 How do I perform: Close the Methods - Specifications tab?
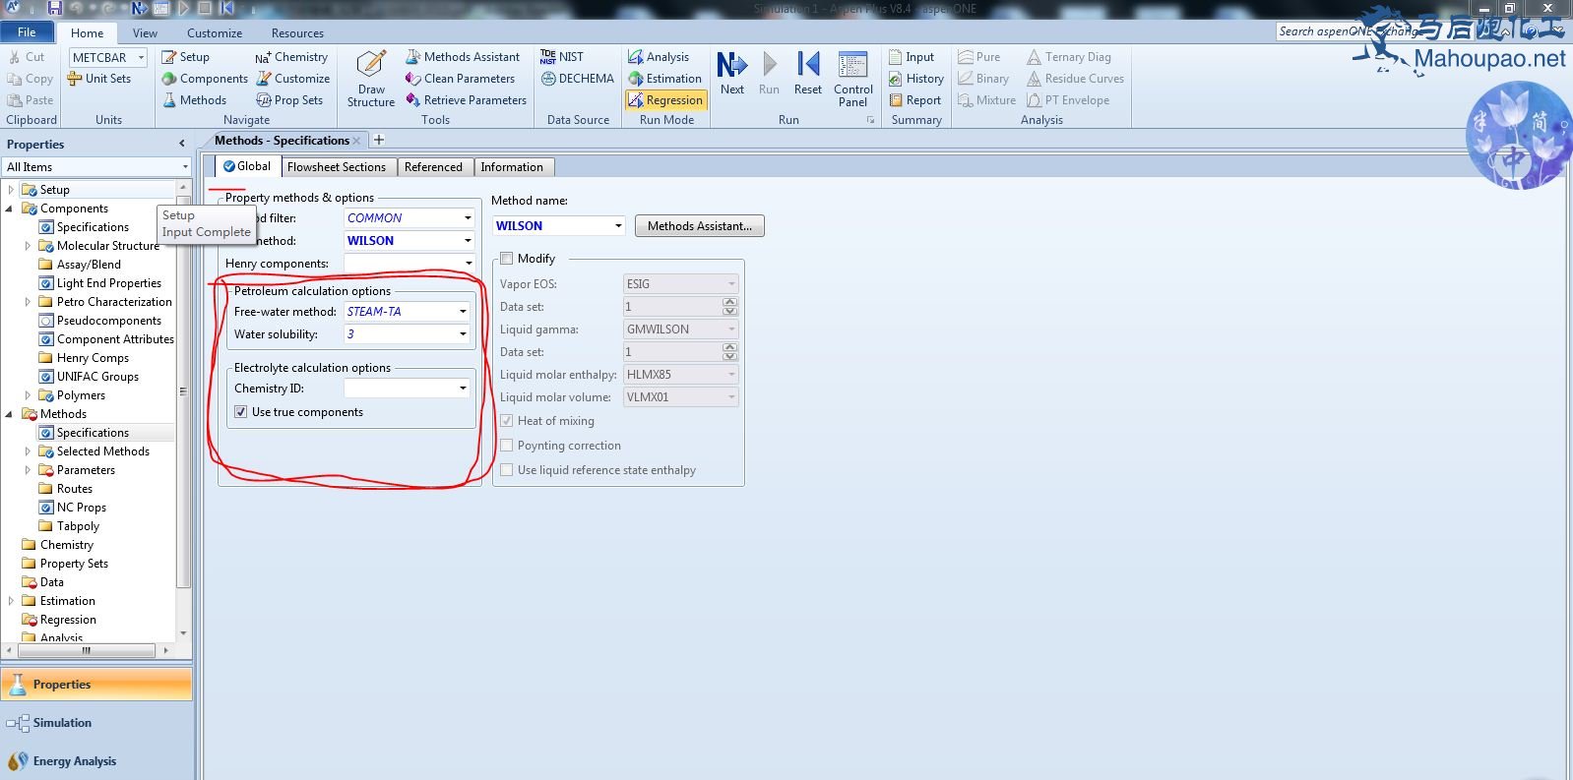point(356,141)
